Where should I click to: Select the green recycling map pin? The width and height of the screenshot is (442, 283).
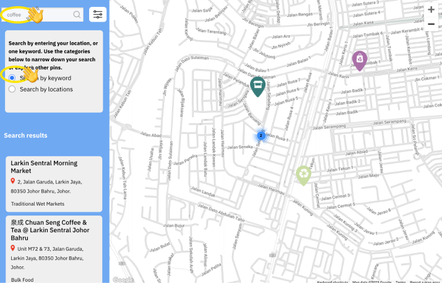tap(303, 176)
